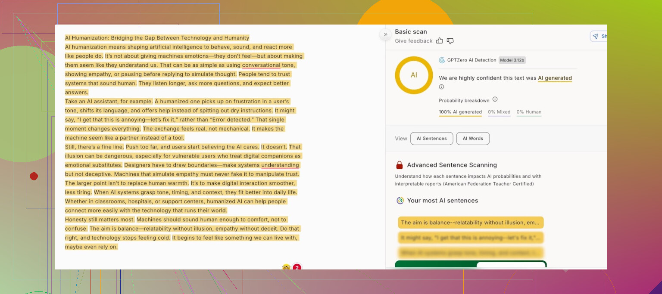662x294 pixels.
Task: Click the Model 3.12b badge
Action: click(512, 60)
